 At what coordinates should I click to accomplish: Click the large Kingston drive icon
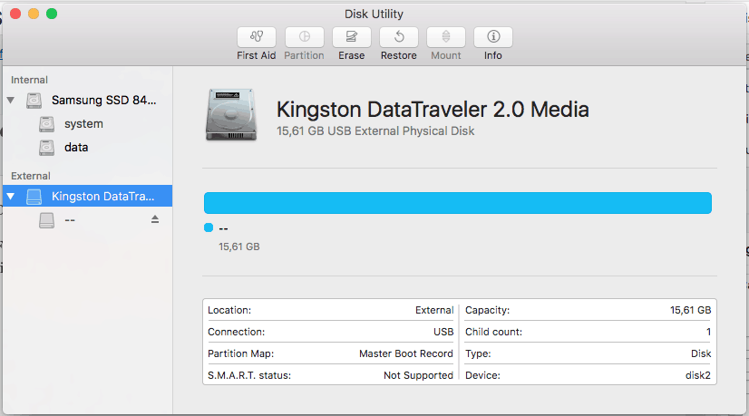[x=231, y=114]
